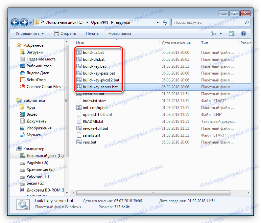Go back using the Back arrow button

click(15, 22)
